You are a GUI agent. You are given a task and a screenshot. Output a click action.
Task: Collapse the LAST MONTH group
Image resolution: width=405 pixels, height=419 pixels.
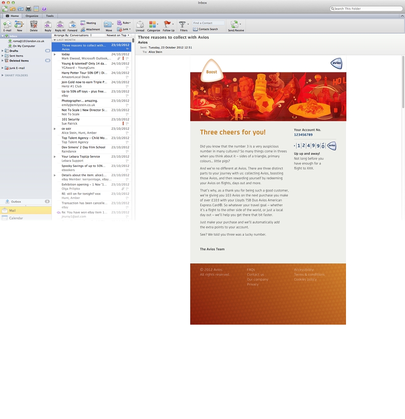tap(54, 40)
